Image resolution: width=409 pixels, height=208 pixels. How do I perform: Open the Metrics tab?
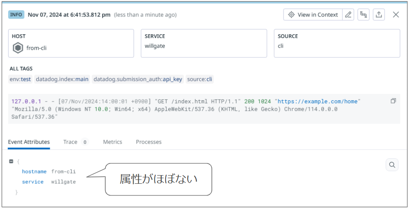[x=112, y=142]
